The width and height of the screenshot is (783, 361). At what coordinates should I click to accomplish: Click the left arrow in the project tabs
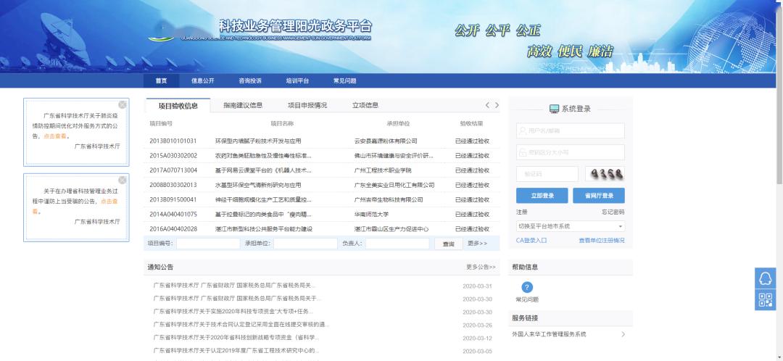487,106
